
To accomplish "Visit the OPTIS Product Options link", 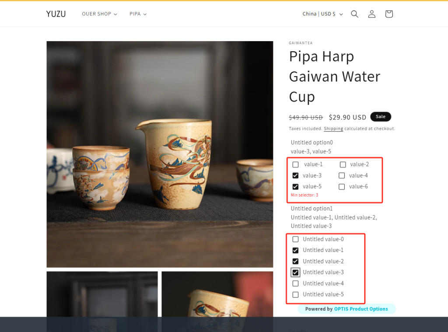I will click(x=361, y=309).
